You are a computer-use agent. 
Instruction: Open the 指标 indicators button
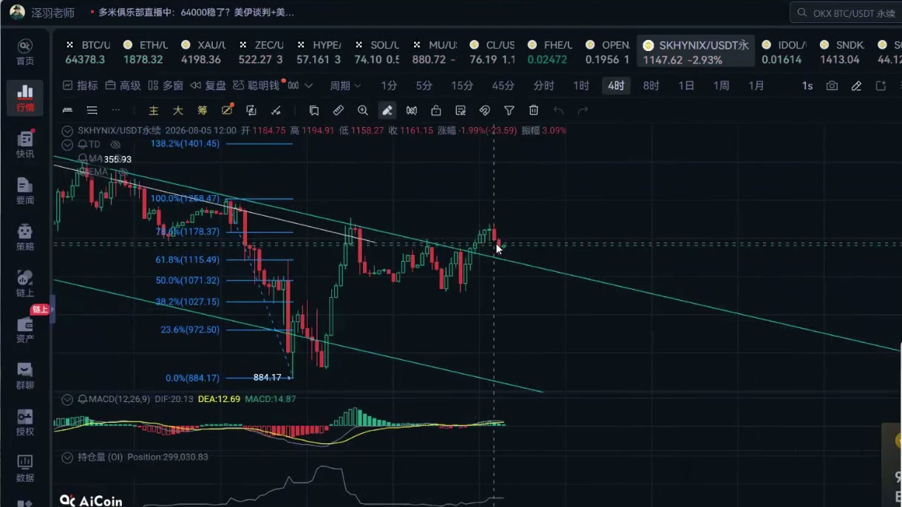(x=81, y=86)
